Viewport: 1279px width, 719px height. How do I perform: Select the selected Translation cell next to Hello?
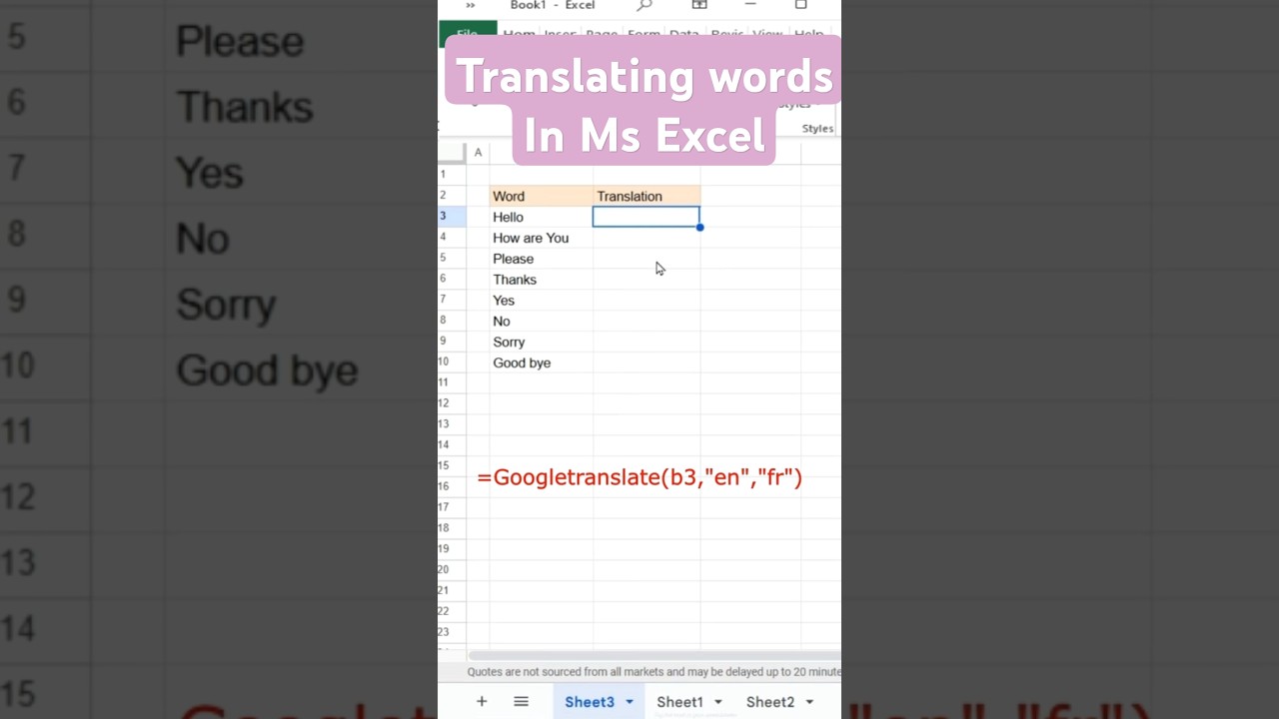pyautogui.click(x=646, y=217)
